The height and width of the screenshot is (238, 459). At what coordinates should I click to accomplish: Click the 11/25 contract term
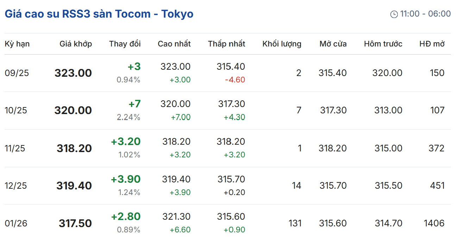pyautogui.click(x=15, y=148)
